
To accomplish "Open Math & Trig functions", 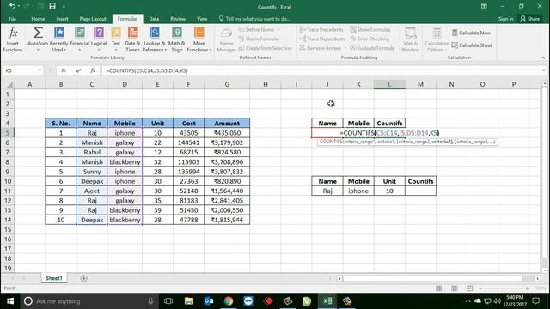I will [176, 39].
